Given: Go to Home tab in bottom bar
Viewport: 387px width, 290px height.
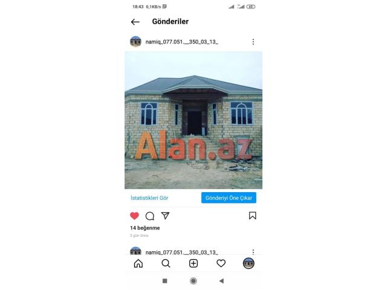Looking at the screenshot, I should click(x=138, y=263).
